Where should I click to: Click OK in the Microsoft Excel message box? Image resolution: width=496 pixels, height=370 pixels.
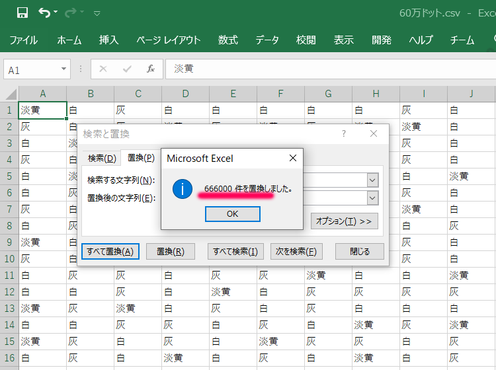point(233,214)
